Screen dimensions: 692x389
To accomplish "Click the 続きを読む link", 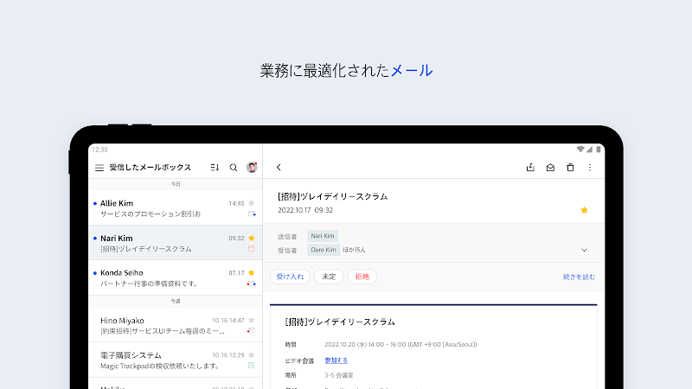I will [x=578, y=277].
